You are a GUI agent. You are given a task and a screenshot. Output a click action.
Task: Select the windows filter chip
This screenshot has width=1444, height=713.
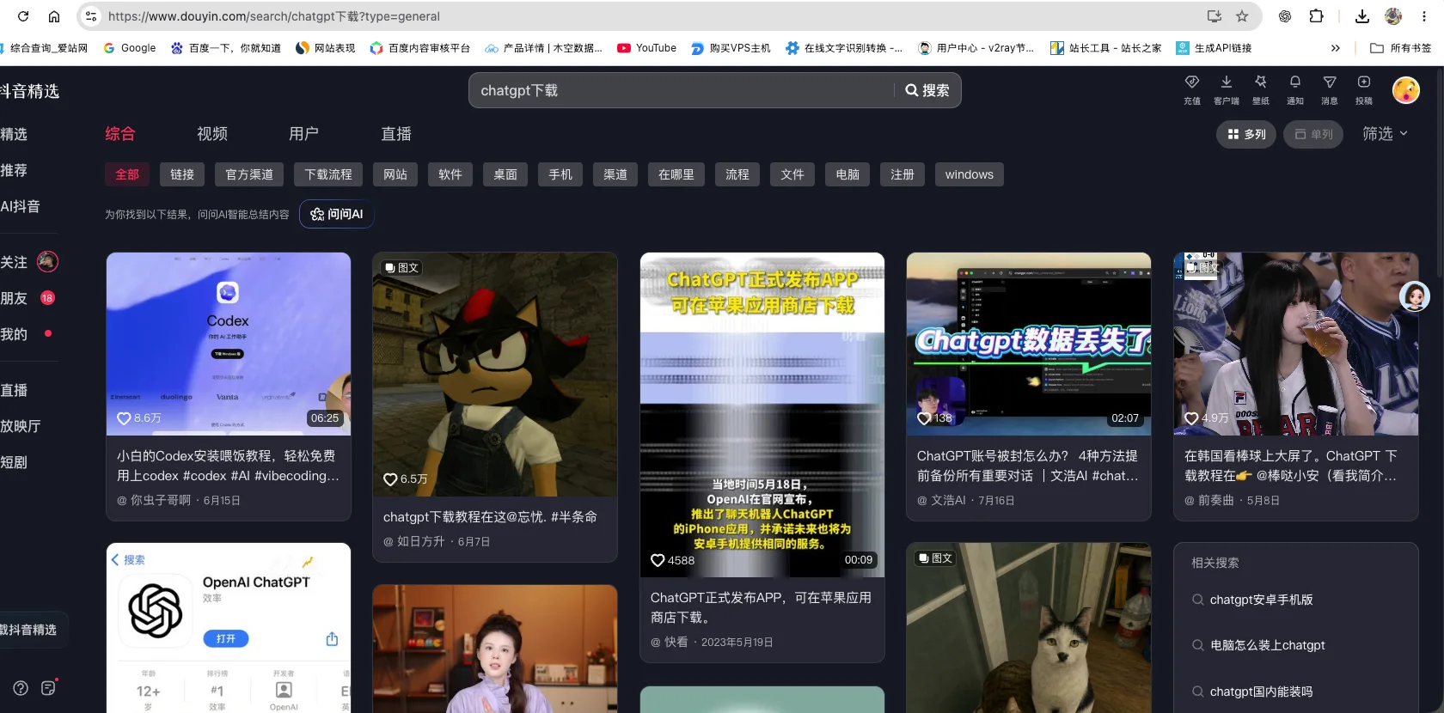(x=970, y=174)
